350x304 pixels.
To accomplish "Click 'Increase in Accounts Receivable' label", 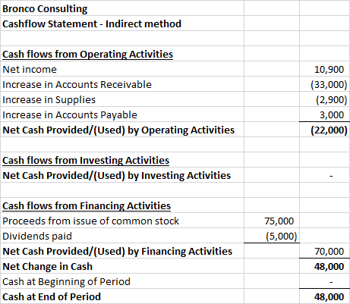I will 77,85.
